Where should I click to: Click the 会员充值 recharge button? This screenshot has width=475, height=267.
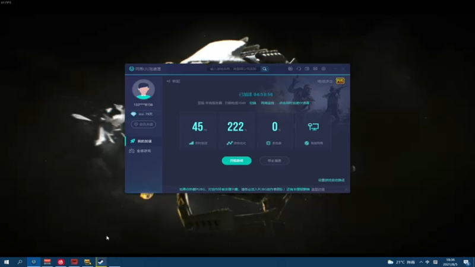coord(143,125)
